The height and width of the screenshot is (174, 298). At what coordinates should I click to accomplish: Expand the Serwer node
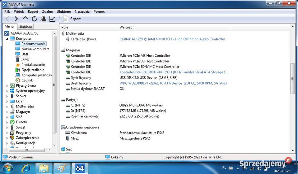(x=7, y=96)
